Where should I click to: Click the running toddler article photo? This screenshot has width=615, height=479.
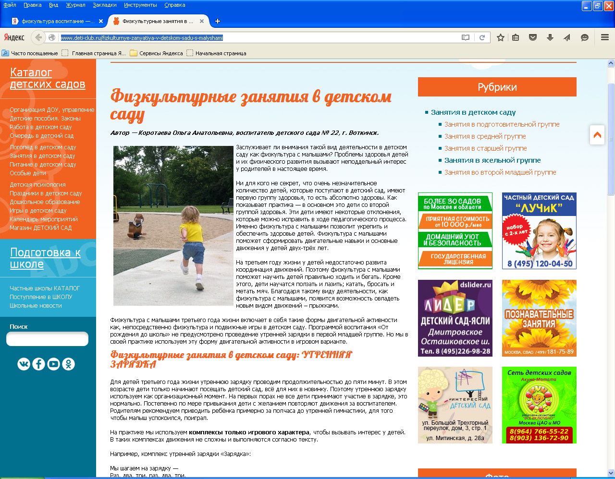pos(173,226)
